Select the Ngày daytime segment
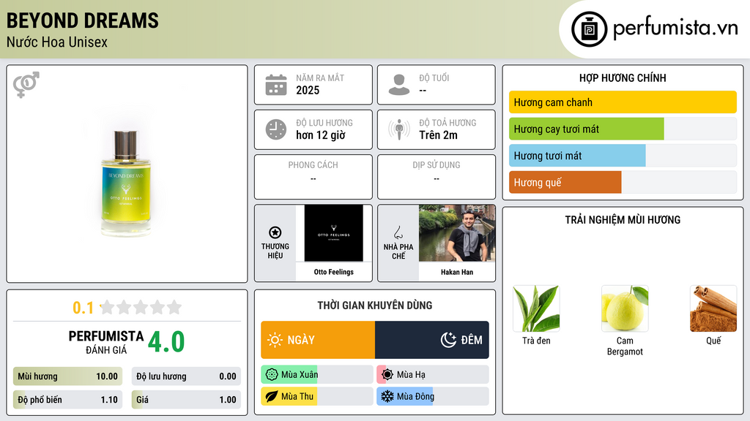The width and height of the screenshot is (750, 421). click(318, 340)
